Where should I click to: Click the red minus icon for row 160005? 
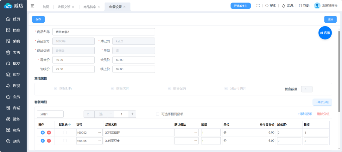[49, 141]
